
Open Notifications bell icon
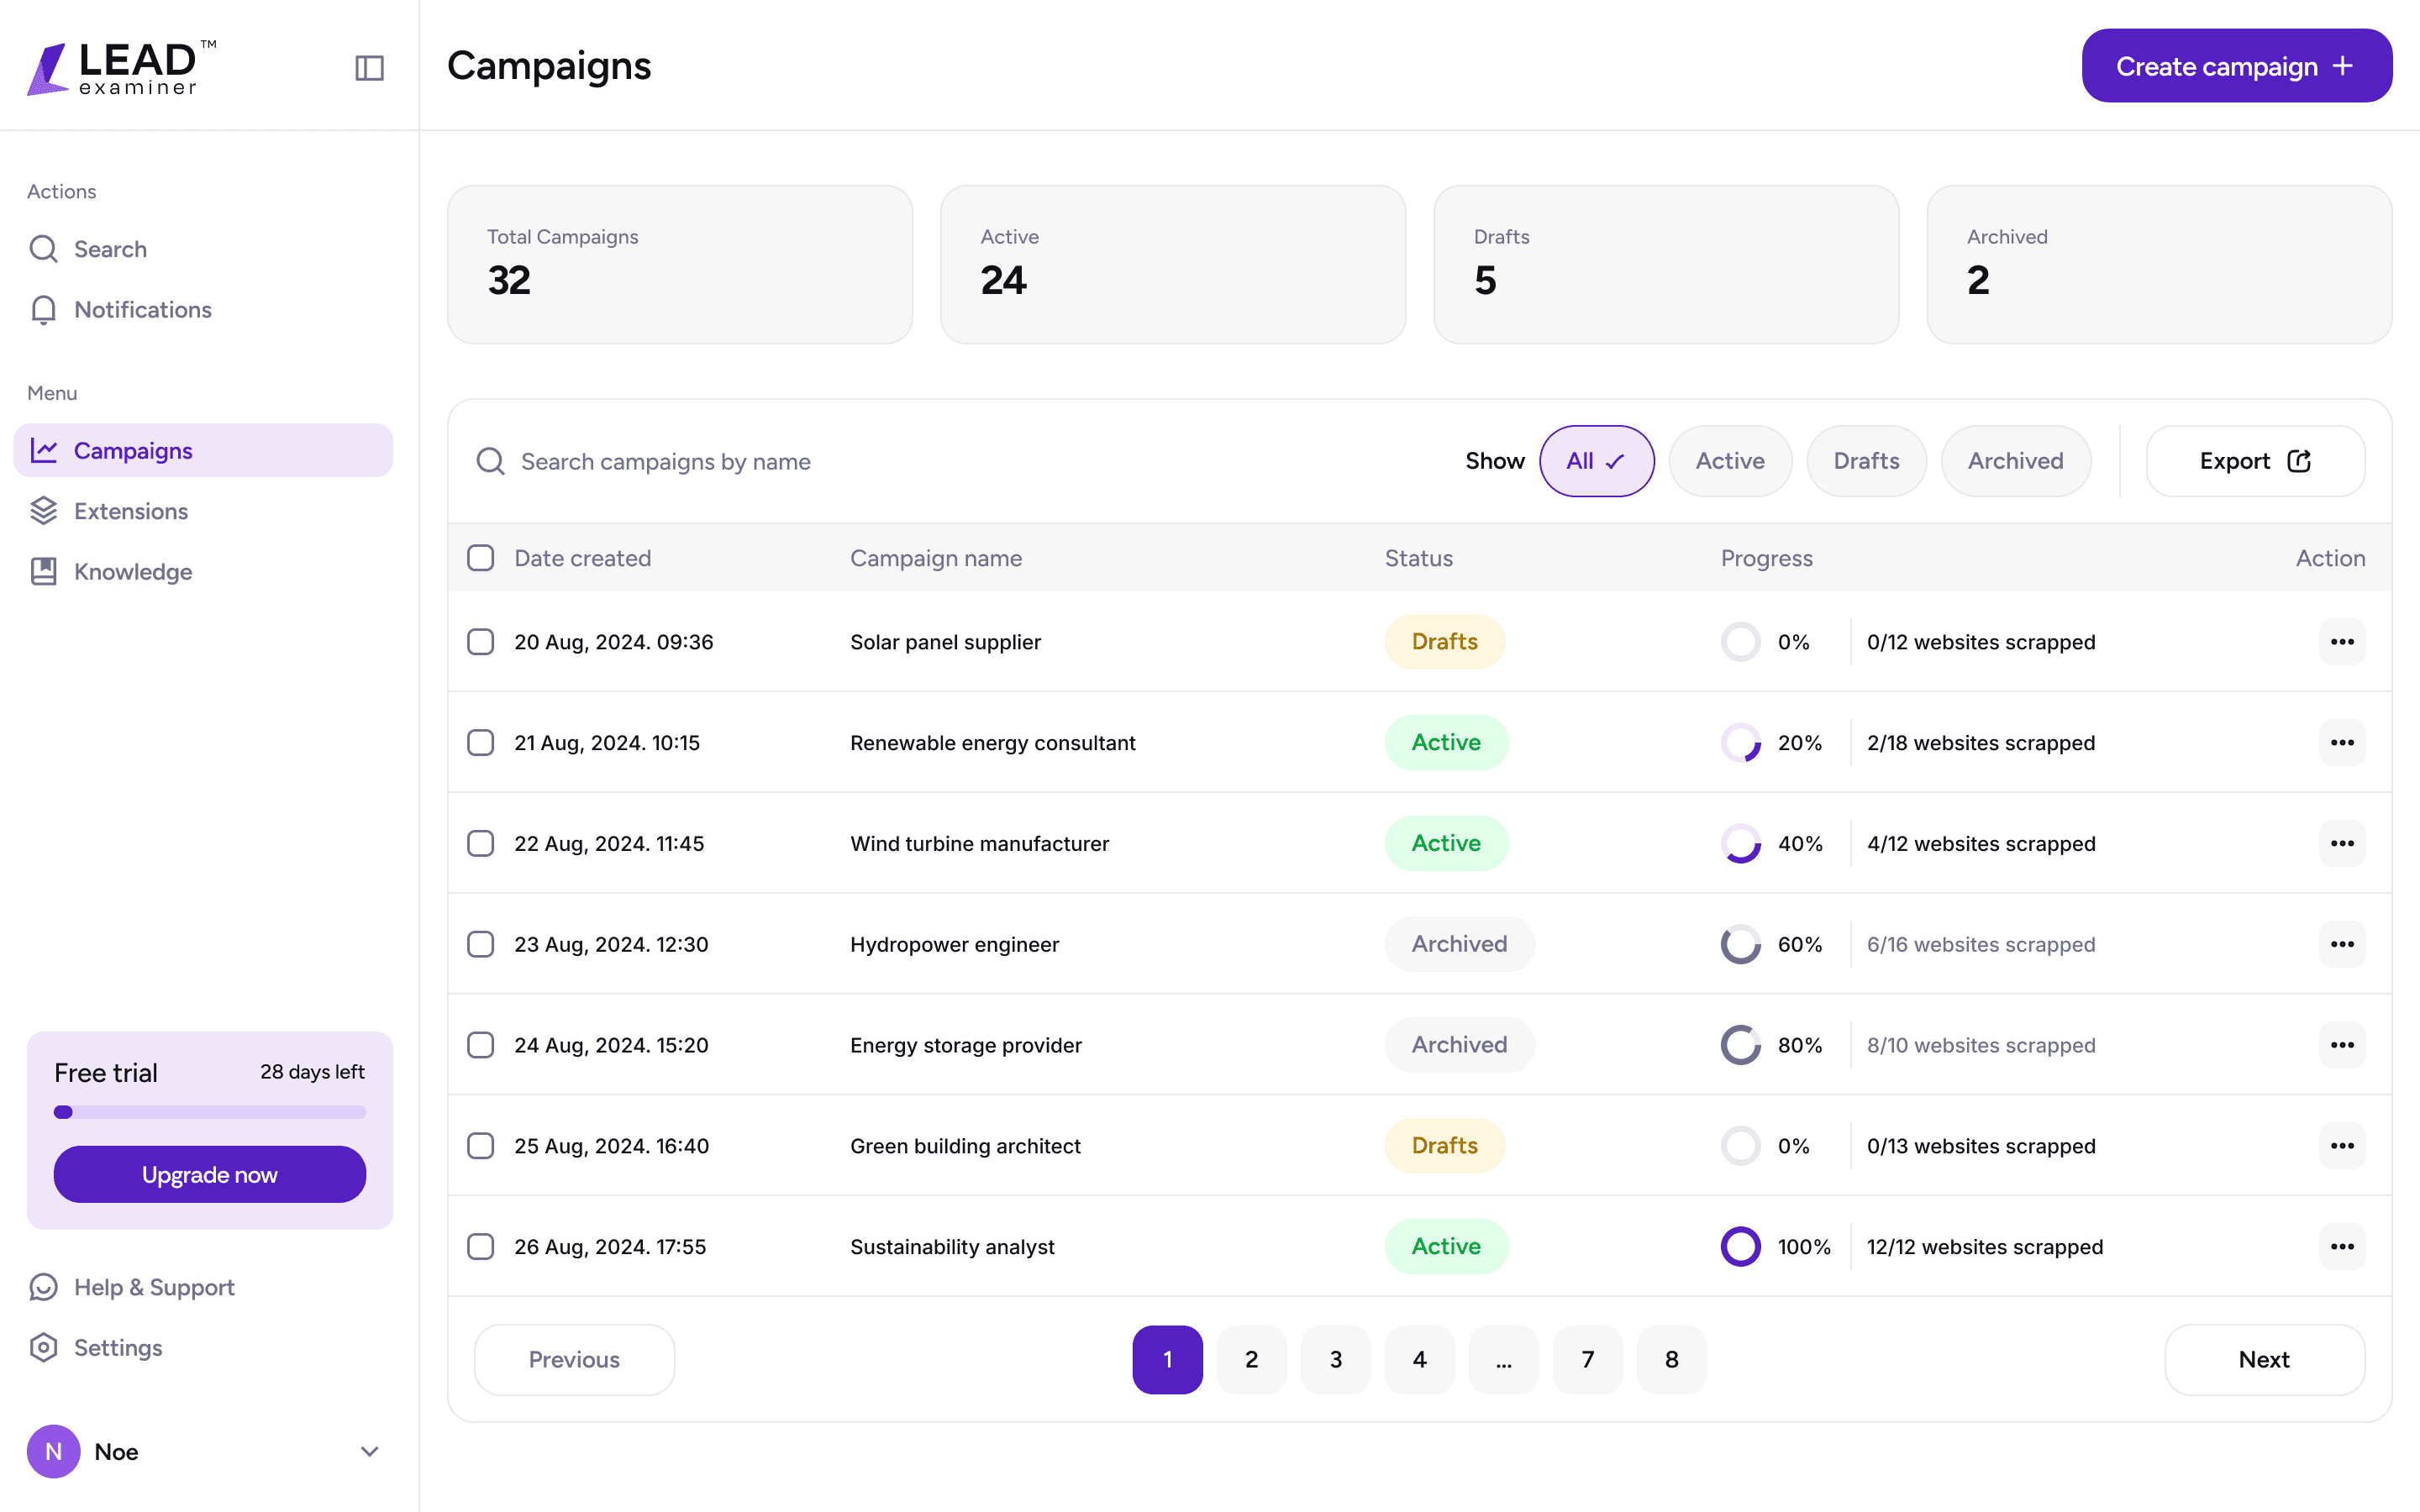(x=44, y=309)
